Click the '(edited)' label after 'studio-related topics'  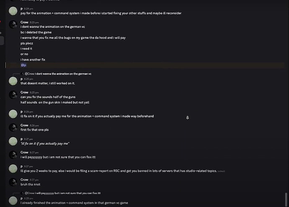pos(221,171)
